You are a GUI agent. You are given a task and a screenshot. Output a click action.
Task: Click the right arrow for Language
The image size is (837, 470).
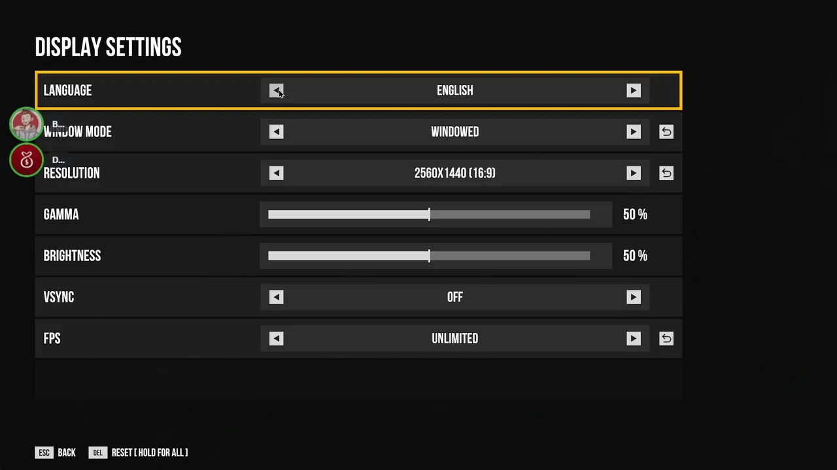633,91
